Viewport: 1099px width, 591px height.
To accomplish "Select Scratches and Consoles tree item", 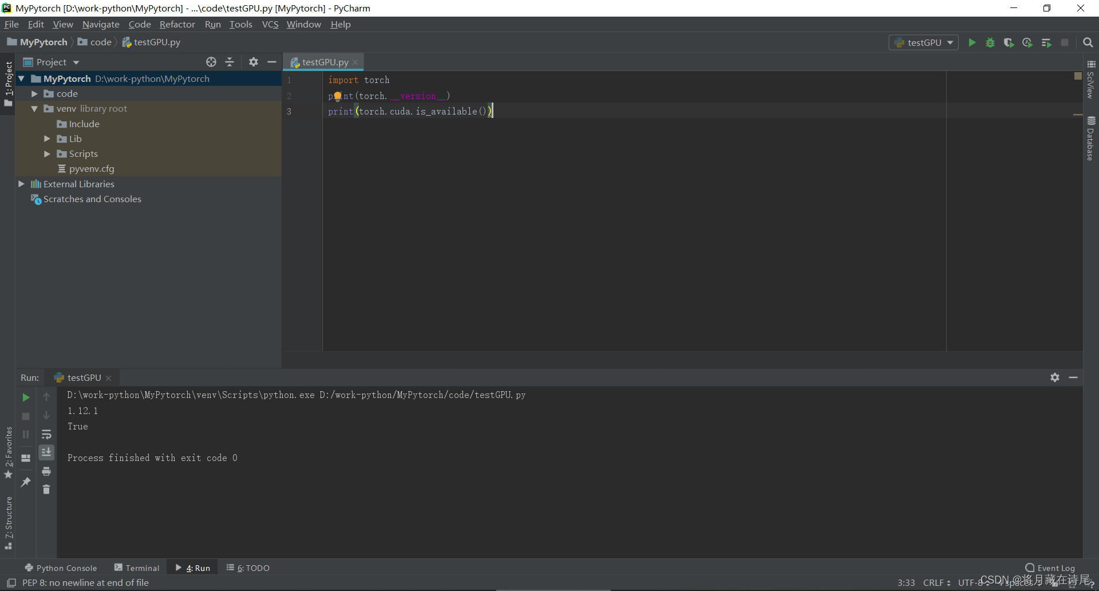I will point(92,199).
